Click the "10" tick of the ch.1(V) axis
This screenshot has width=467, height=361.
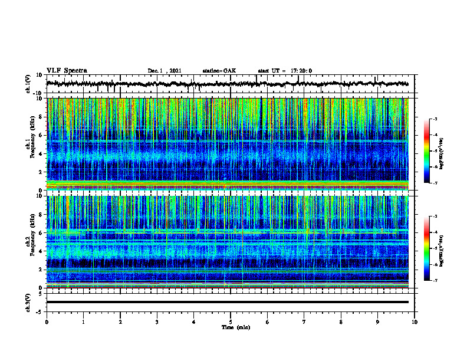tap(40, 75)
